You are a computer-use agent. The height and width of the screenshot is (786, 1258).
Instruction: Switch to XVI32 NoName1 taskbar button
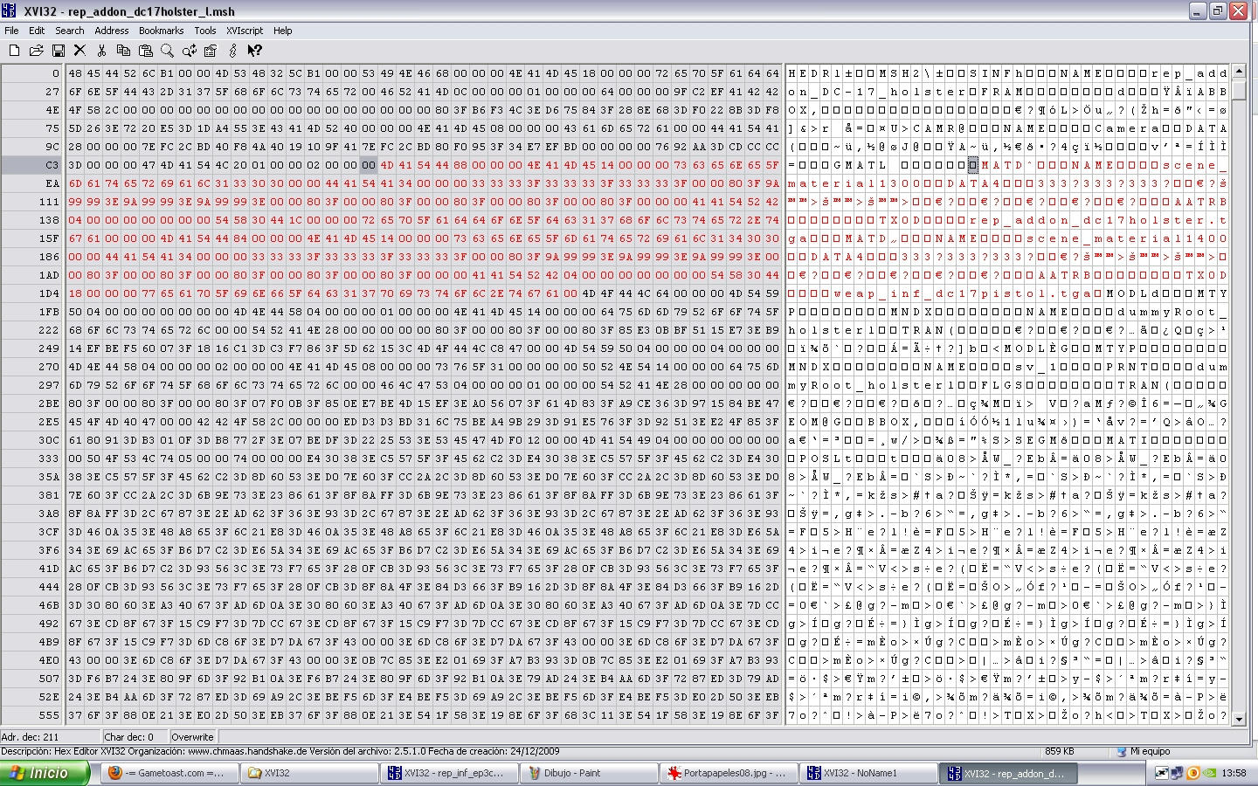[x=867, y=773]
